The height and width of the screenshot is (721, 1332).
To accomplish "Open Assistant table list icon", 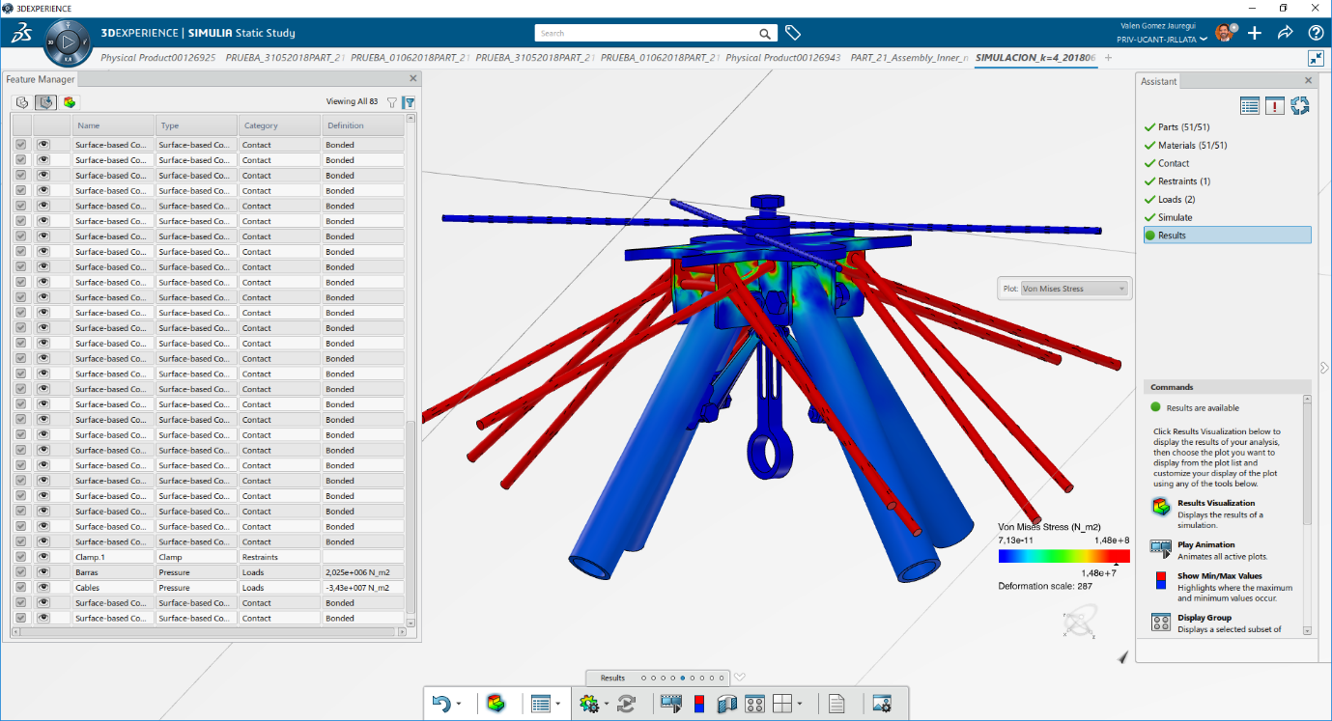I will (1250, 106).
